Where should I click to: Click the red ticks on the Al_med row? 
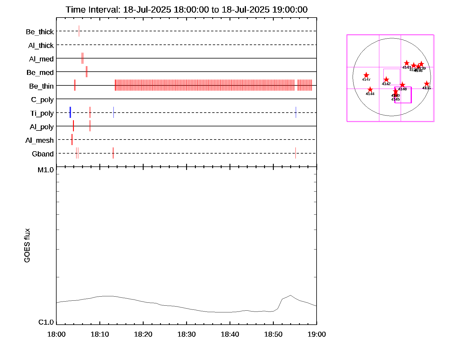(83, 58)
